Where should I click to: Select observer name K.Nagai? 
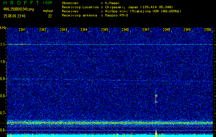coord(112,3)
